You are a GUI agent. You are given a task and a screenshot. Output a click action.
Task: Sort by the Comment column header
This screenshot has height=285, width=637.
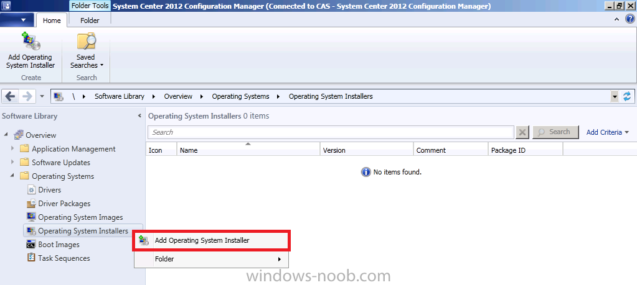point(451,149)
